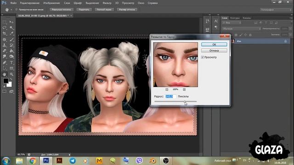Toggle lock position icon in Layers
Screen dimensions: 294x165
coord(245,35)
